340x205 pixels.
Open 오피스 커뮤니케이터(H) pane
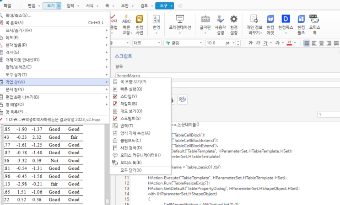click(x=140, y=155)
